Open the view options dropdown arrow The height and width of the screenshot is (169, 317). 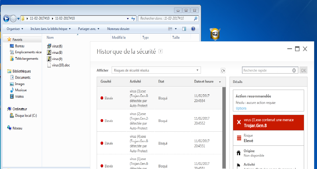(x=176, y=29)
